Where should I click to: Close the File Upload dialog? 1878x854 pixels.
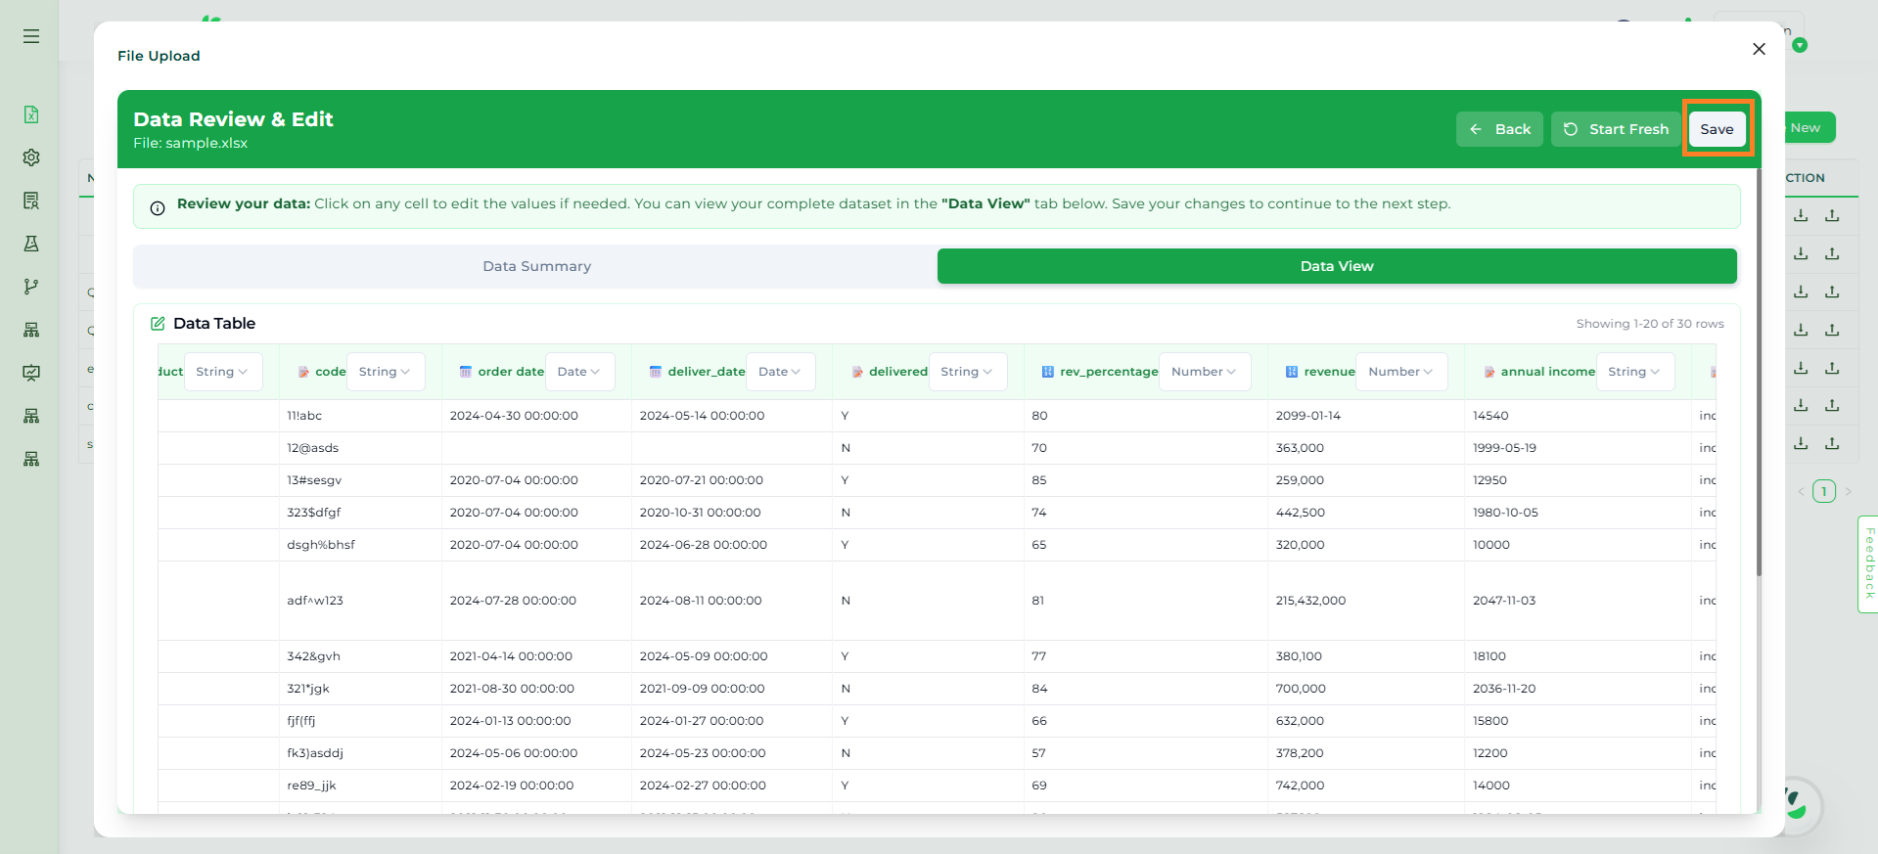[x=1759, y=49]
